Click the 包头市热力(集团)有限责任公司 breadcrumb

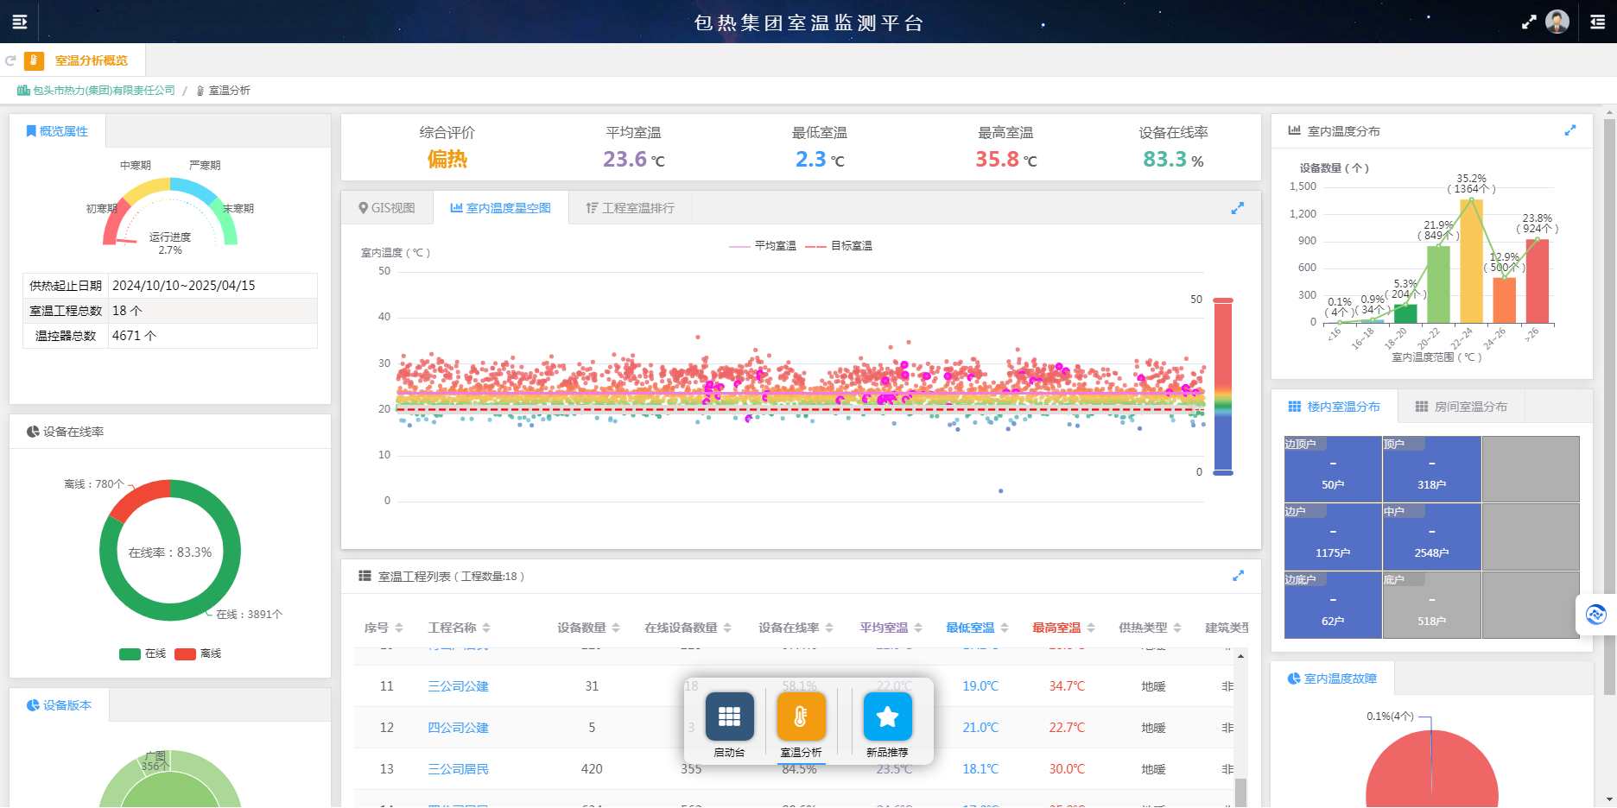(x=104, y=89)
